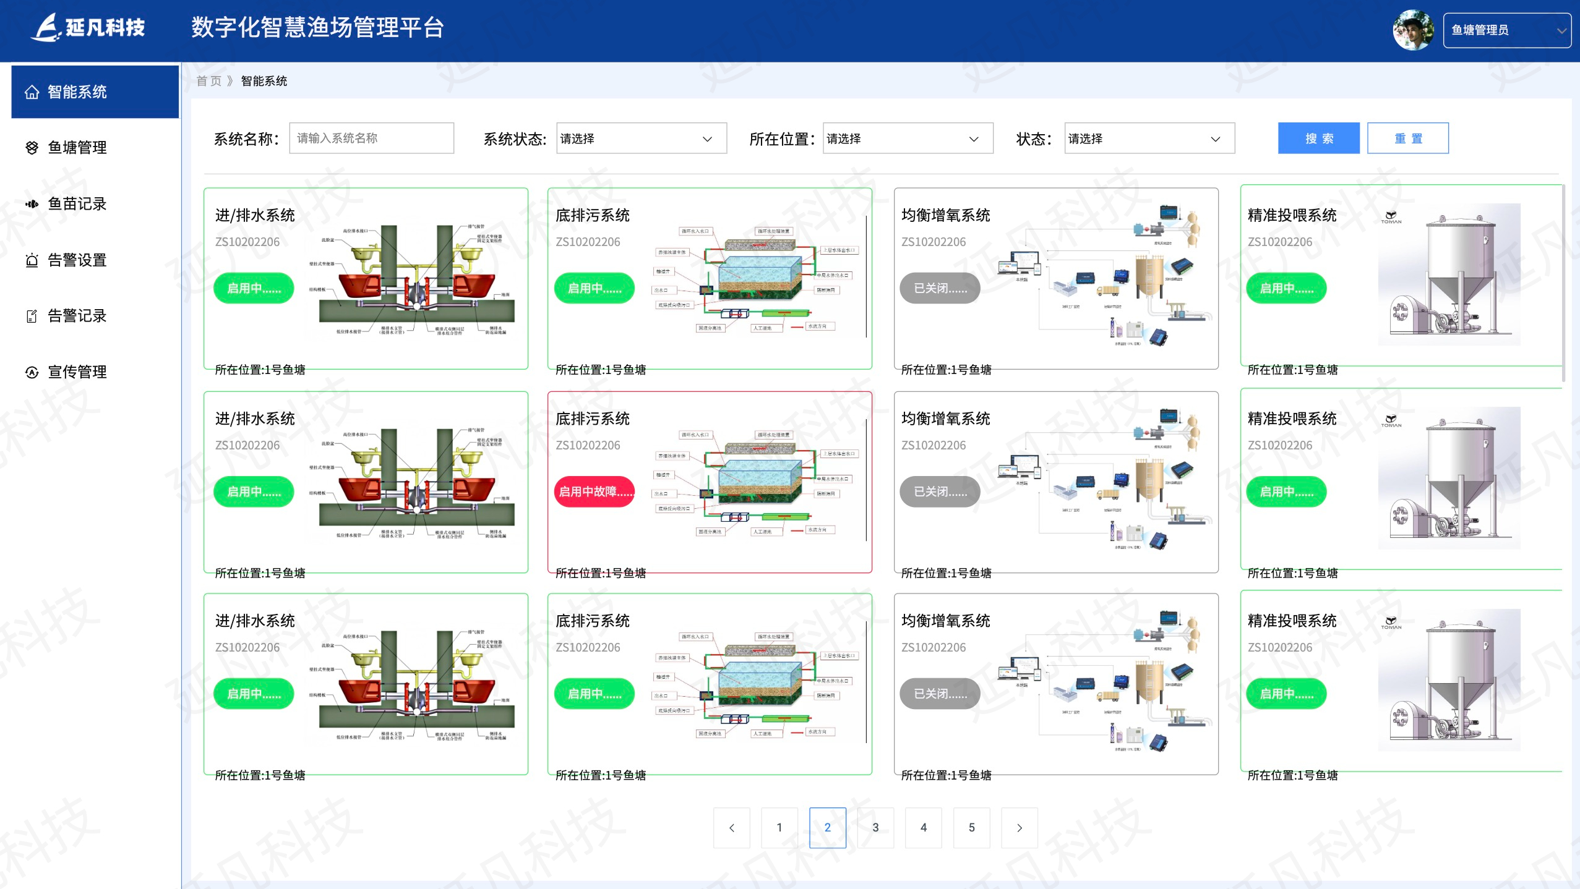Open the third-row 精准投喂系统 silo image
1580x889 pixels.
coord(1449,679)
